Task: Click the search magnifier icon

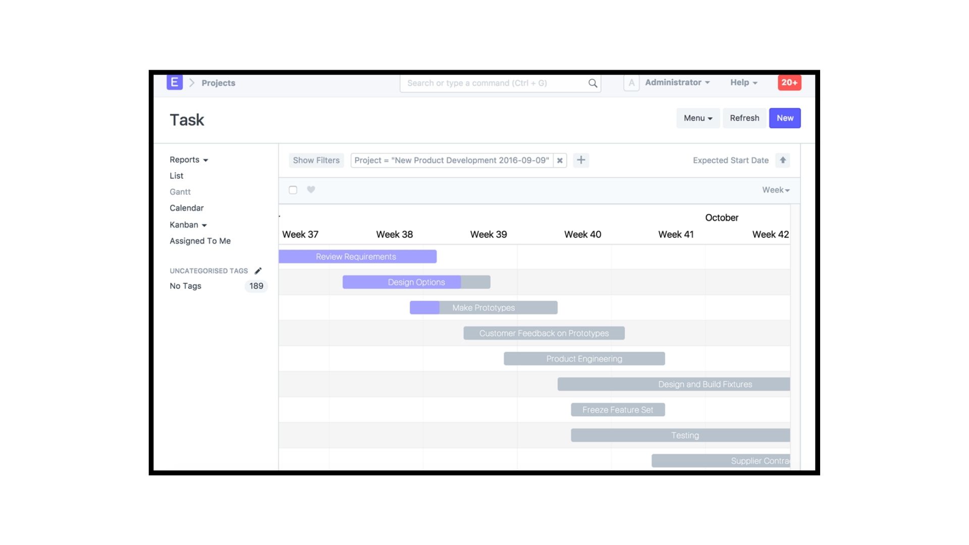Action: 591,83
